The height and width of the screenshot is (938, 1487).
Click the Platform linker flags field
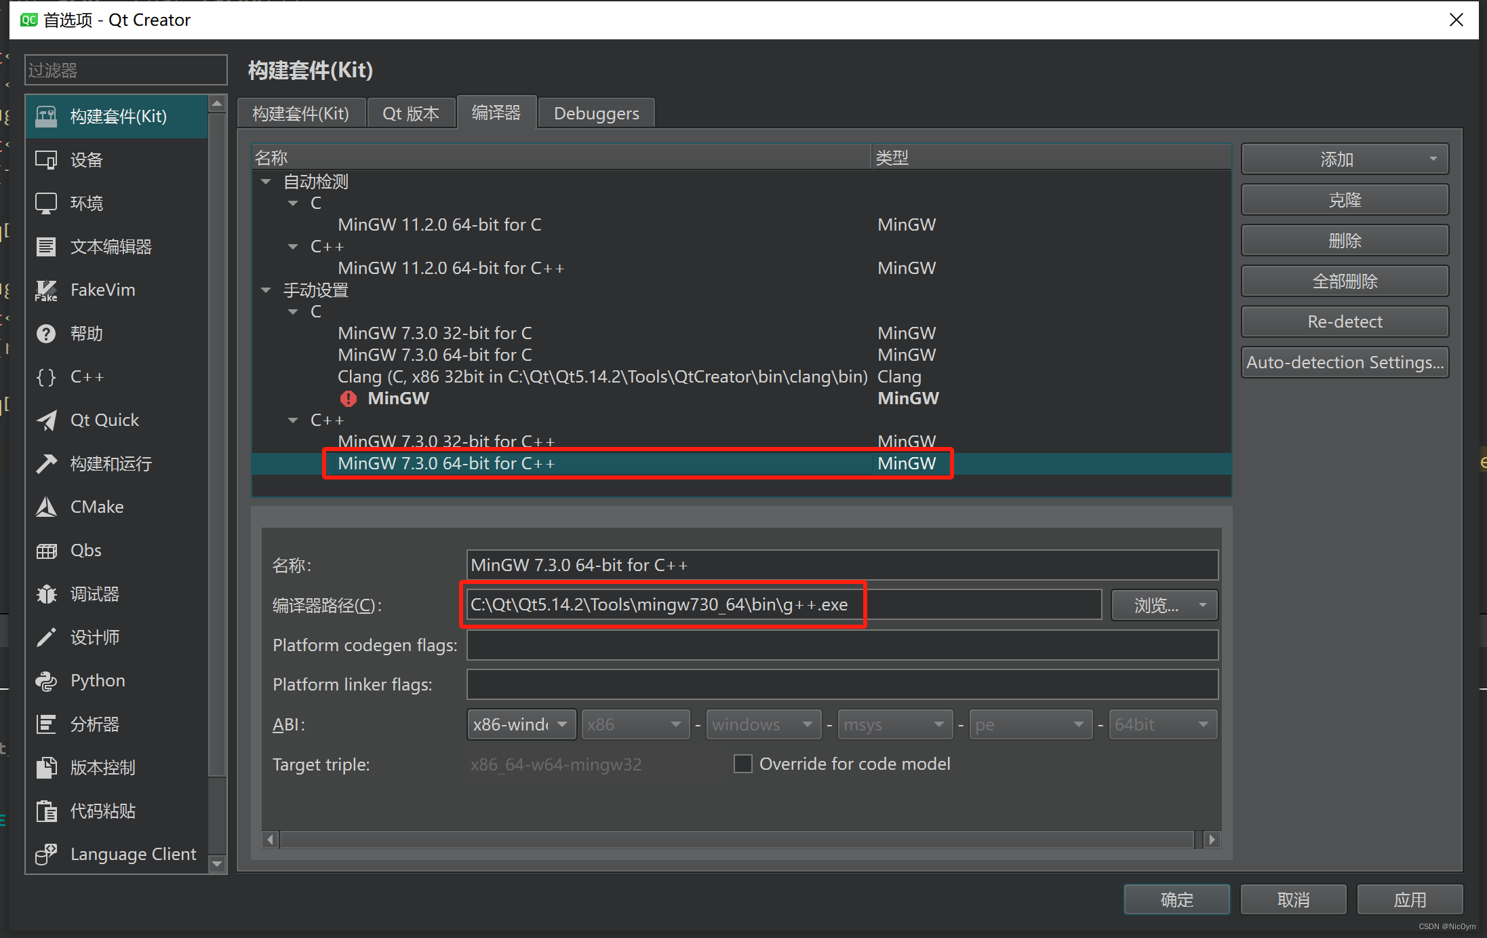(841, 684)
